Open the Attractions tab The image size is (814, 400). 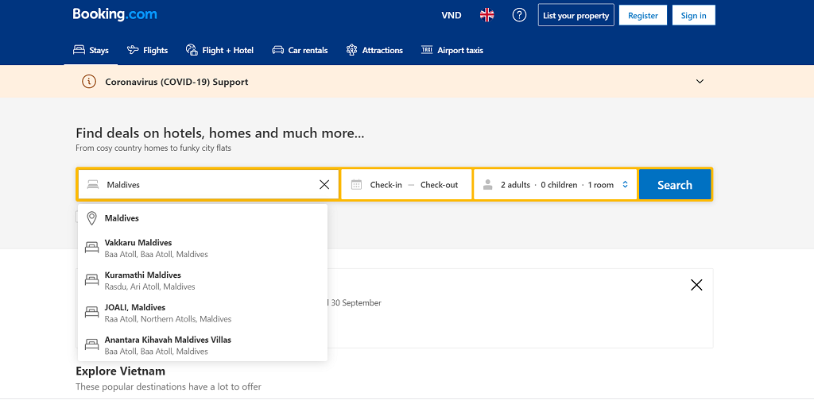click(374, 50)
